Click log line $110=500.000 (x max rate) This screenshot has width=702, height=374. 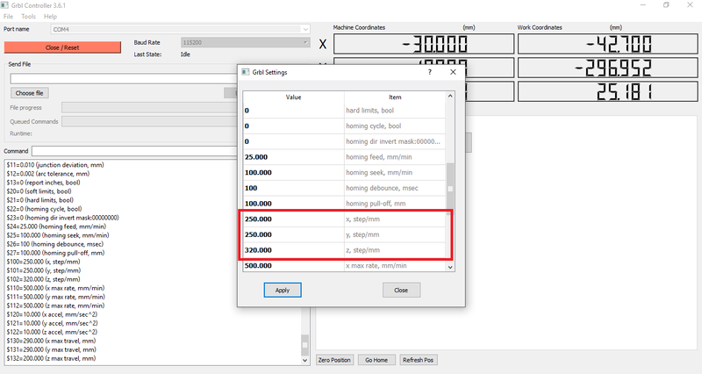(55, 288)
